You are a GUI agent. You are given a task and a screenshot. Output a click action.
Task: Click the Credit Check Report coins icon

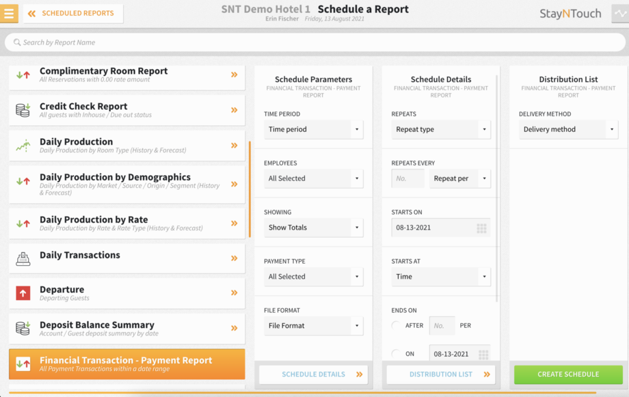(x=23, y=110)
